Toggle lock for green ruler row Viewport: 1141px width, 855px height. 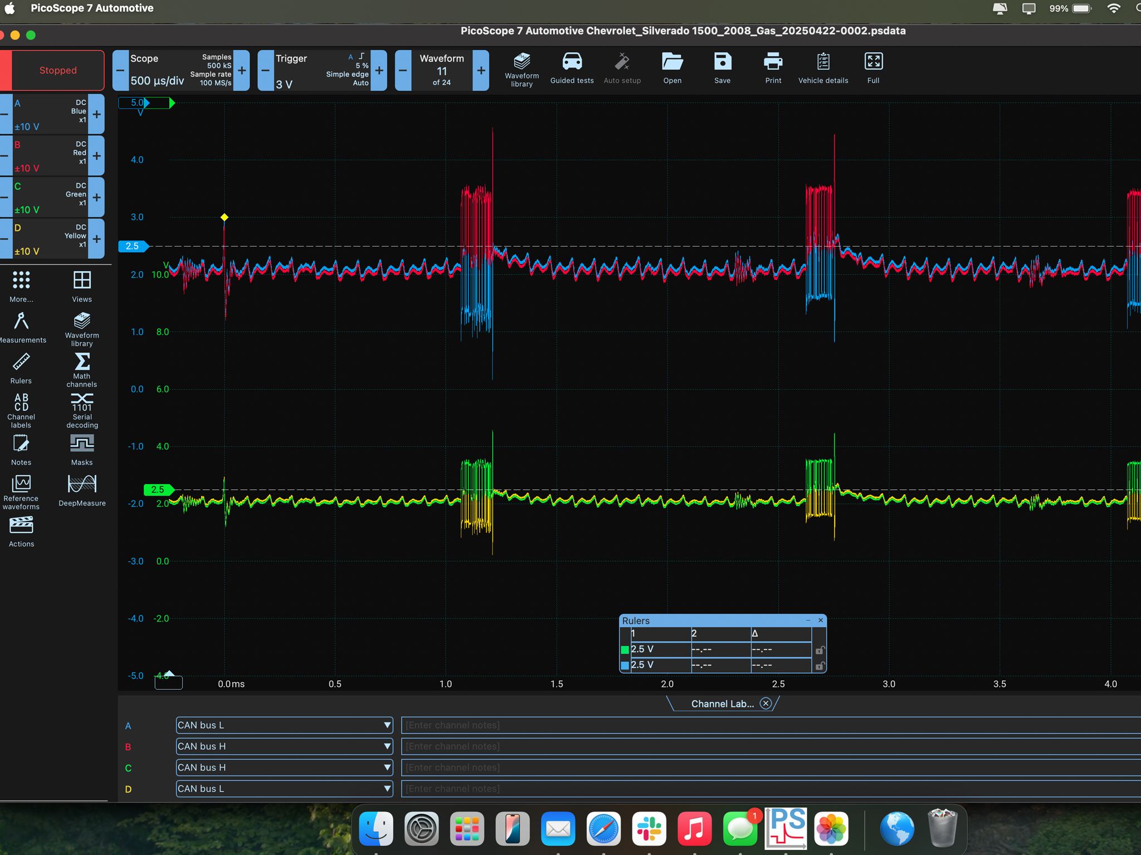pos(820,650)
